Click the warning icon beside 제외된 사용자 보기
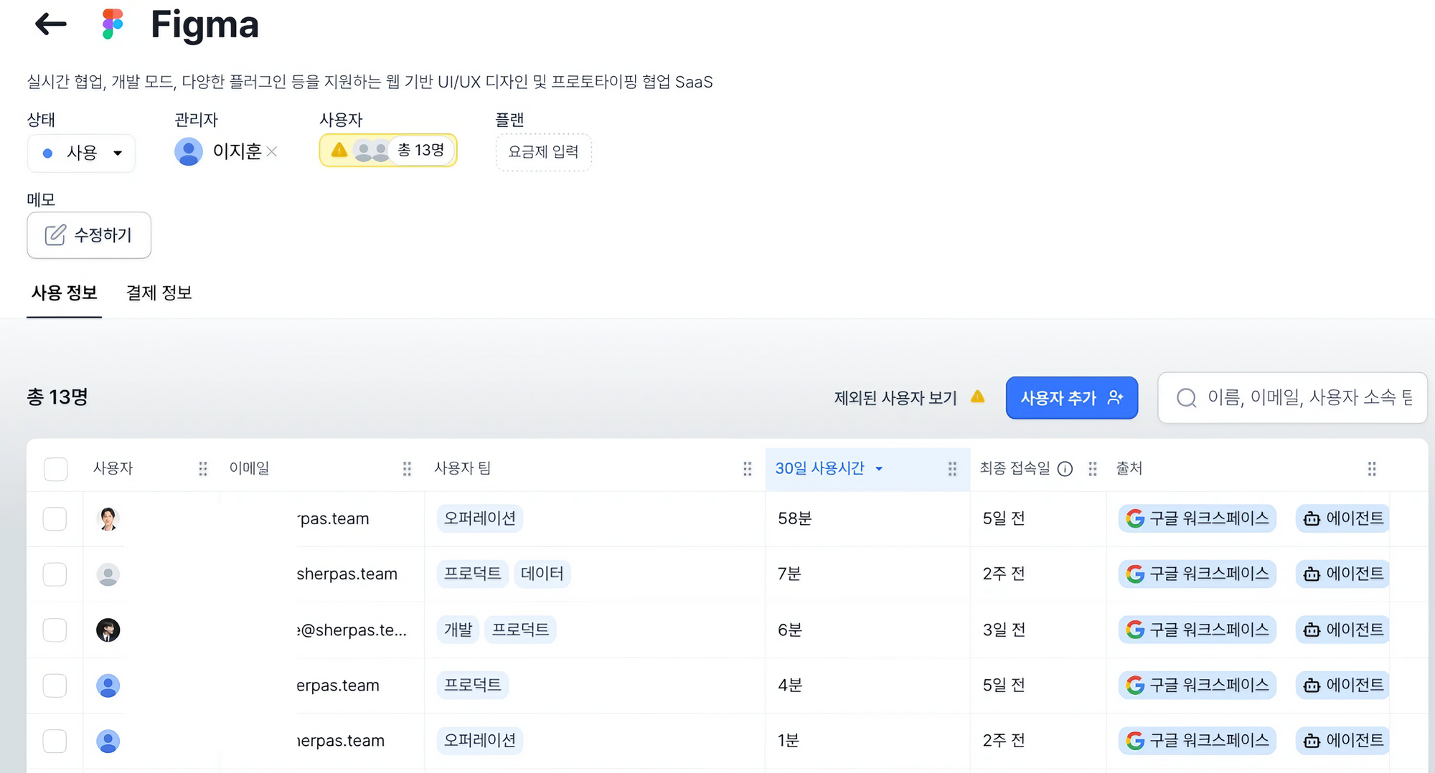The width and height of the screenshot is (1435, 773). [977, 397]
